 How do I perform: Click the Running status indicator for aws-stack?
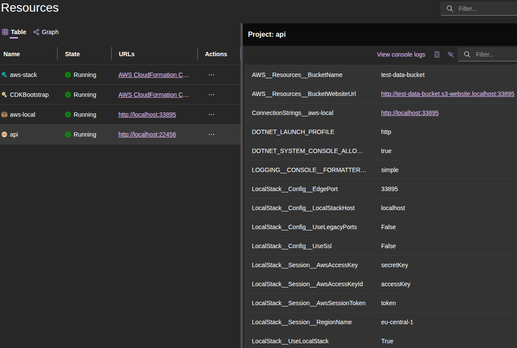pyautogui.click(x=67, y=74)
